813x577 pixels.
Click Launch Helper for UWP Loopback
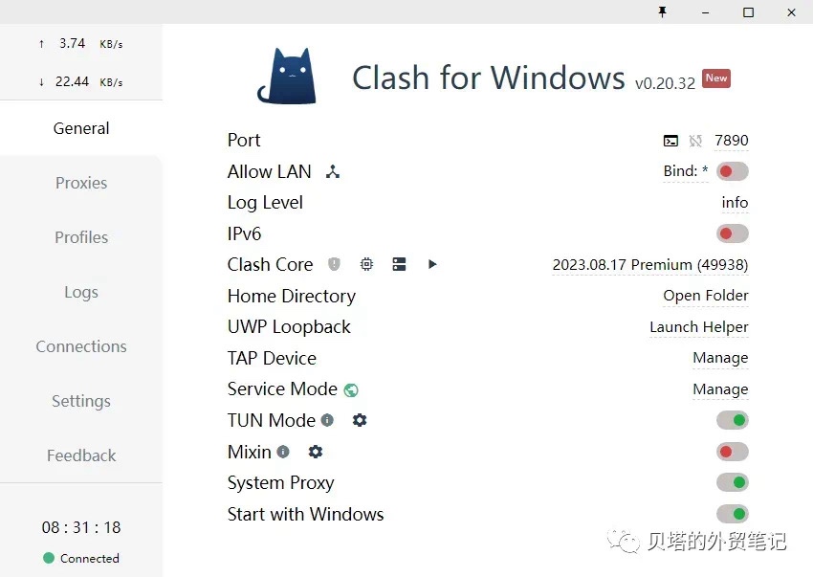[x=698, y=327]
